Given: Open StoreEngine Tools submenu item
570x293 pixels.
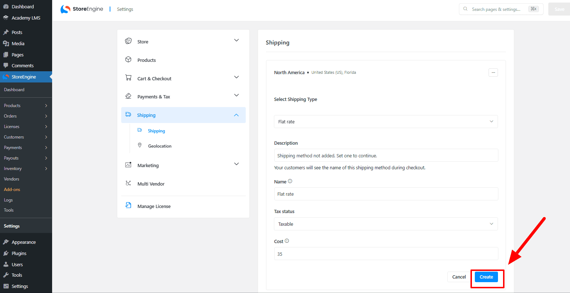Looking at the screenshot, I should [x=9, y=210].
